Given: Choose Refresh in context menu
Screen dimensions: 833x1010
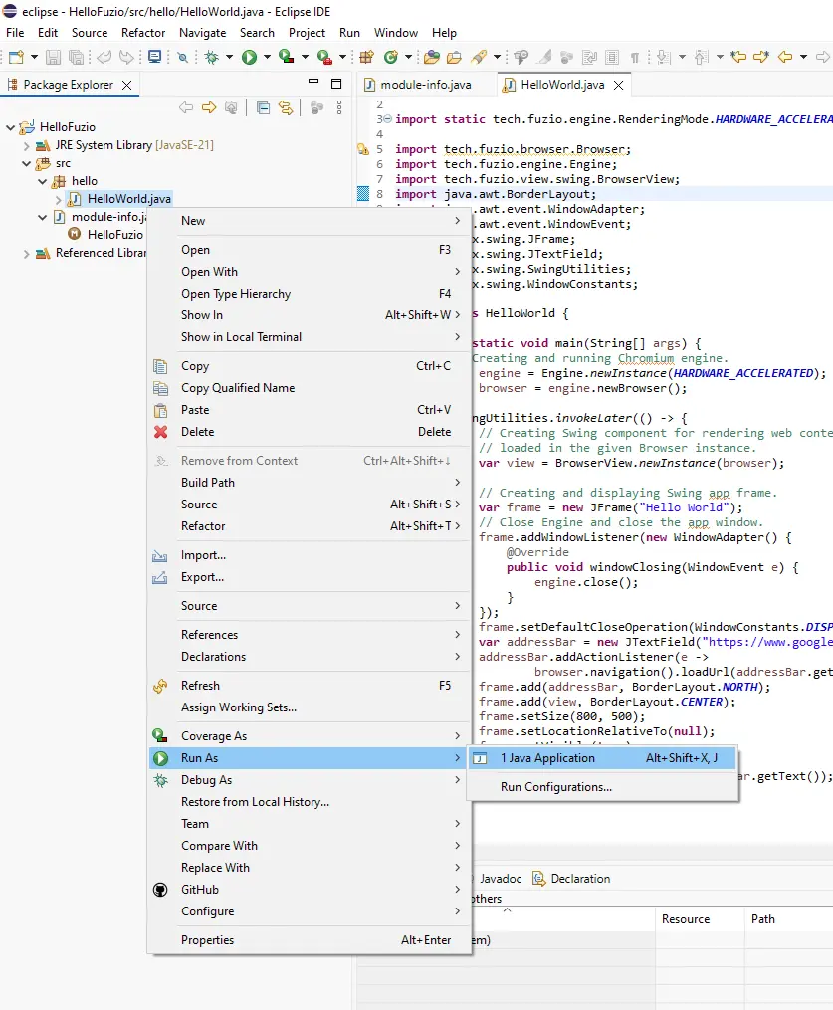Looking at the screenshot, I should pyautogui.click(x=310, y=686).
